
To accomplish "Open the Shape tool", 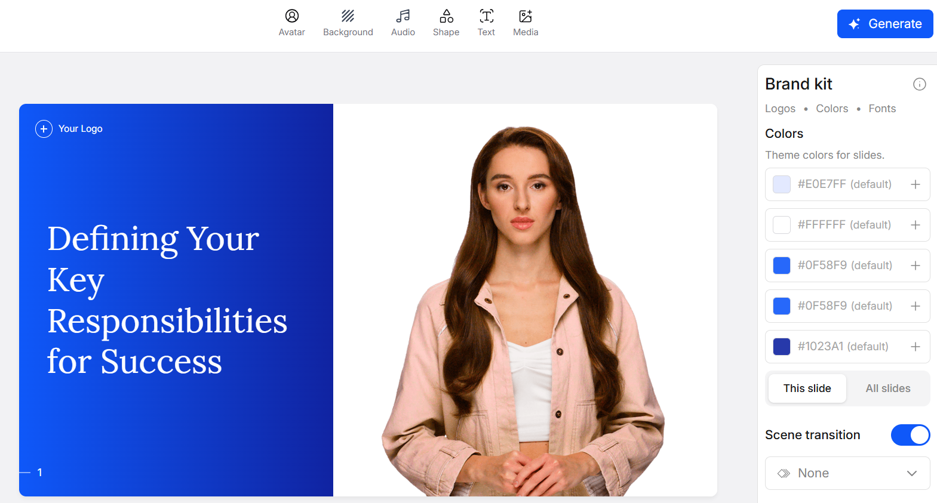I will coord(446,23).
